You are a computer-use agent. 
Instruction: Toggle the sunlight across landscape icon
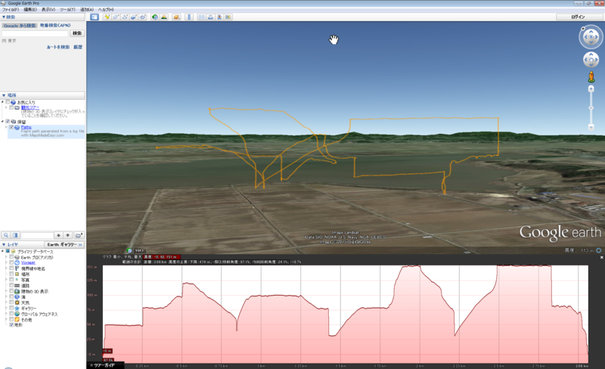pyautogui.click(x=164, y=17)
